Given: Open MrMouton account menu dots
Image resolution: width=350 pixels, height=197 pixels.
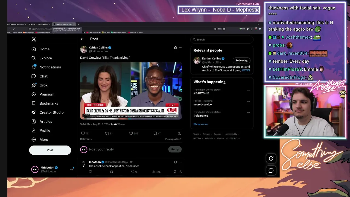Looking at the screenshot, I should (x=72, y=169).
